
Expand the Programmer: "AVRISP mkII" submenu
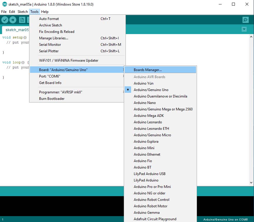coord(77,92)
